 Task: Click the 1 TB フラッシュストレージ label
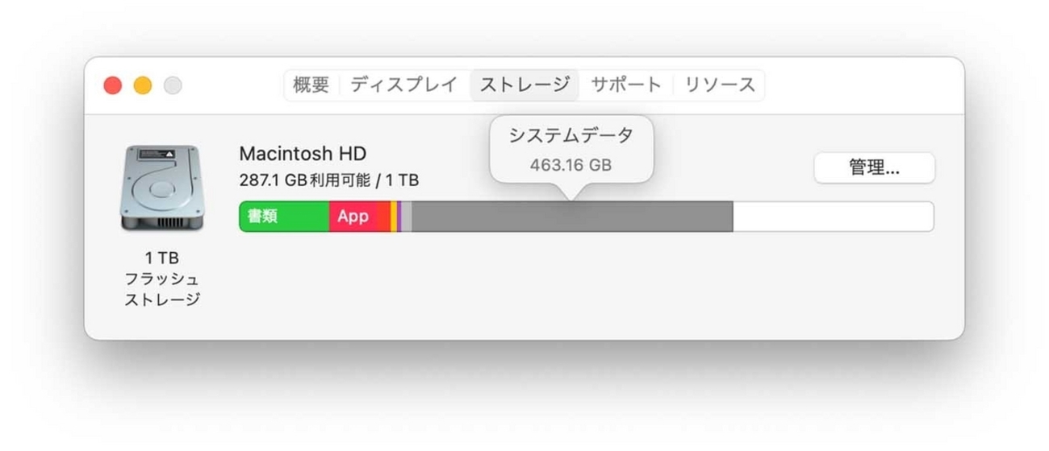pyautogui.click(x=161, y=279)
